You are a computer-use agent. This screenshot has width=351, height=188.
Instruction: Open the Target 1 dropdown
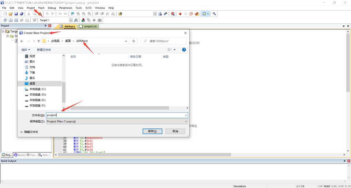coord(71,20)
